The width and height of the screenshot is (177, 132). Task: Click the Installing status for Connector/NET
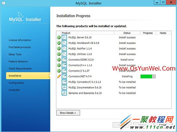click(x=127, y=76)
